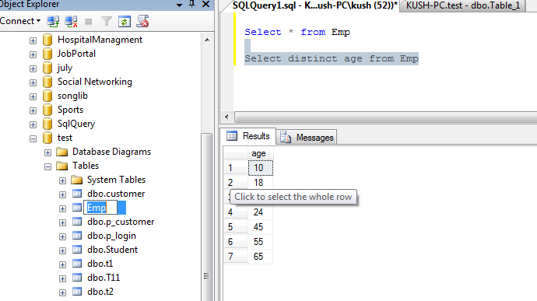Open the Messages tab
Image resolution: width=537 pixels, height=301 pixels.
point(307,138)
